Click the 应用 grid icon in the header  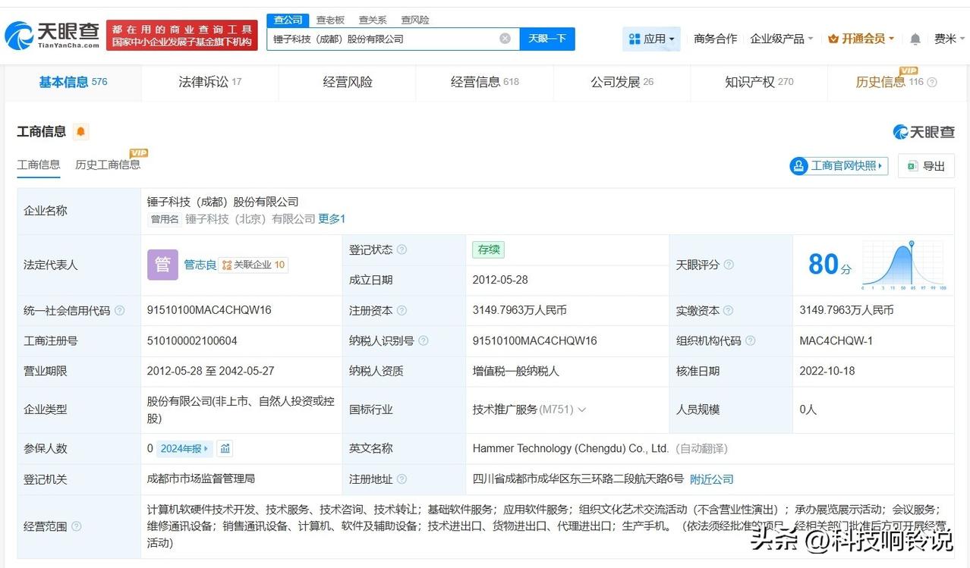[635, 39]
